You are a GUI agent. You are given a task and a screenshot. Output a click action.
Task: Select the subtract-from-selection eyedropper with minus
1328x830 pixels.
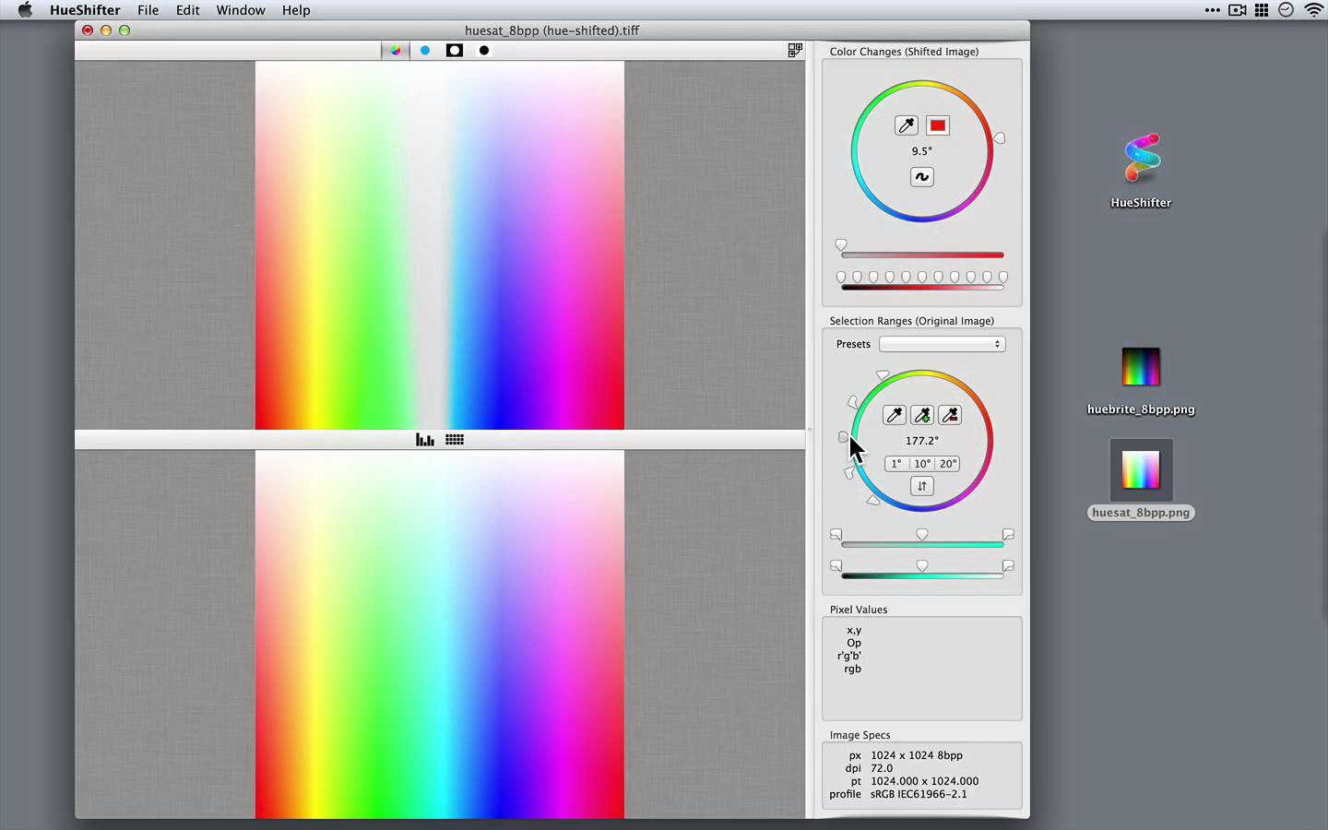click(x=950, y=415)
